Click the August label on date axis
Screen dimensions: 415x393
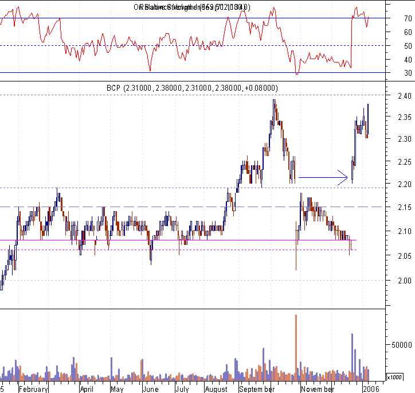(x=216, y=389)
